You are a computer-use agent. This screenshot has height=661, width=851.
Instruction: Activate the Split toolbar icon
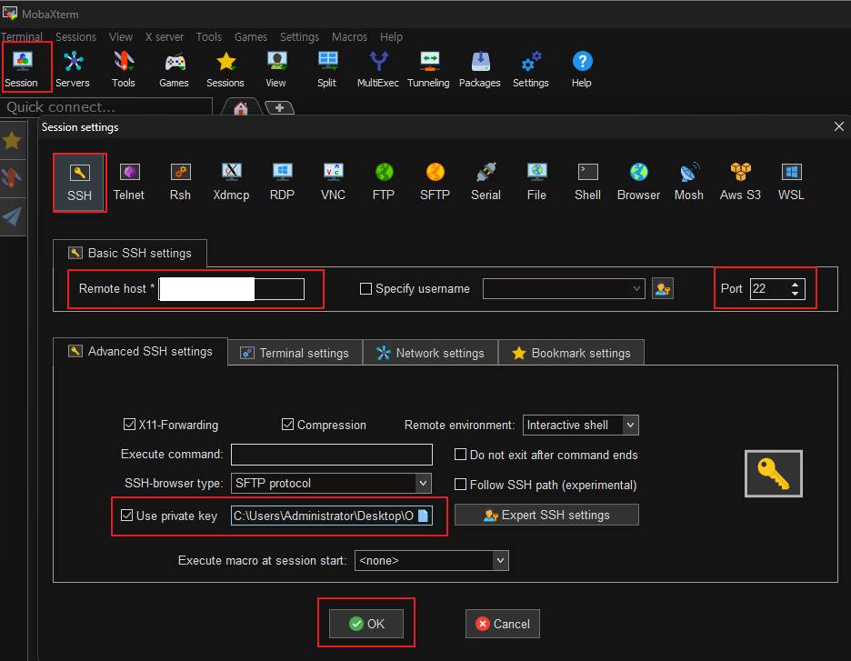click(x=327, y=69)
